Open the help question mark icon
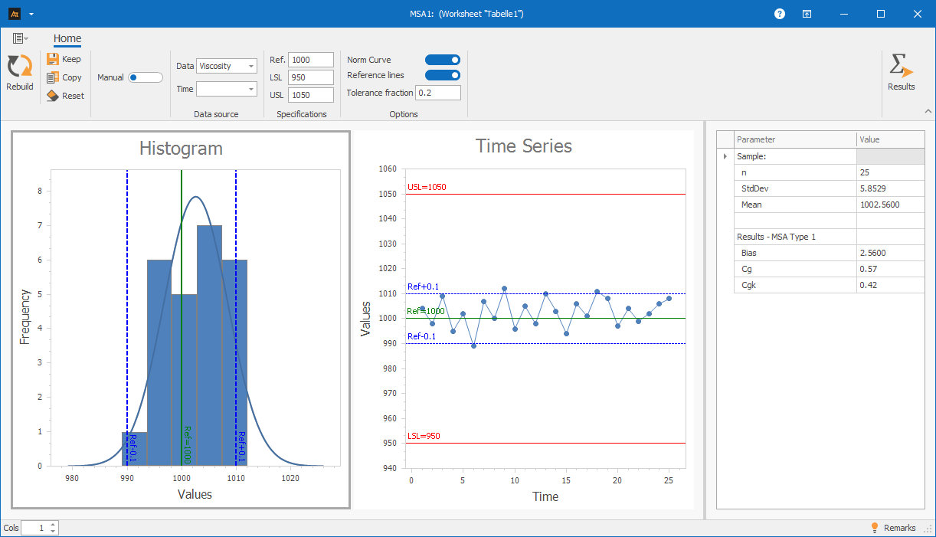 [779, 13]
